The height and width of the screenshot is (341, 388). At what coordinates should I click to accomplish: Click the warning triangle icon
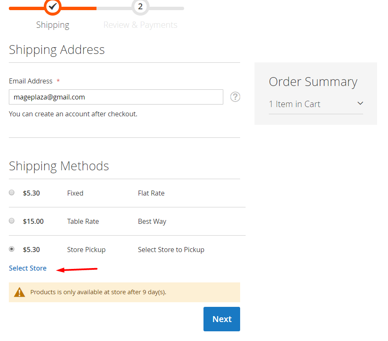(x=19, y=292)
